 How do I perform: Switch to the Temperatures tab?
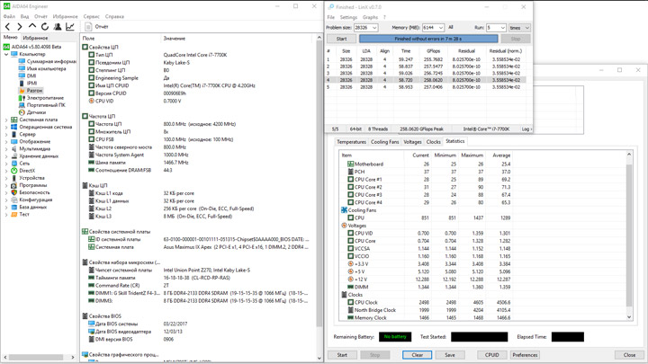(351, 142)
